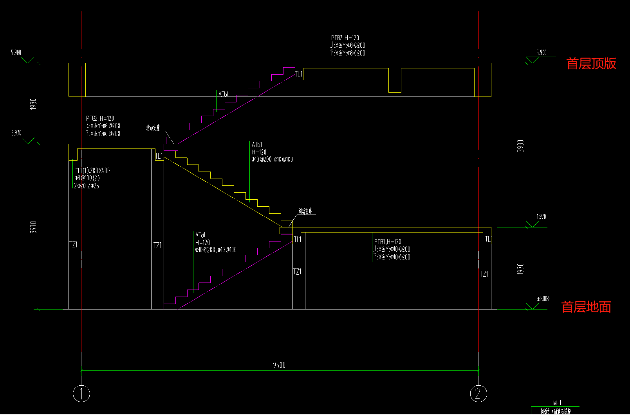Select the M-1 label
The image size is (630, 415).
point(557,402)
